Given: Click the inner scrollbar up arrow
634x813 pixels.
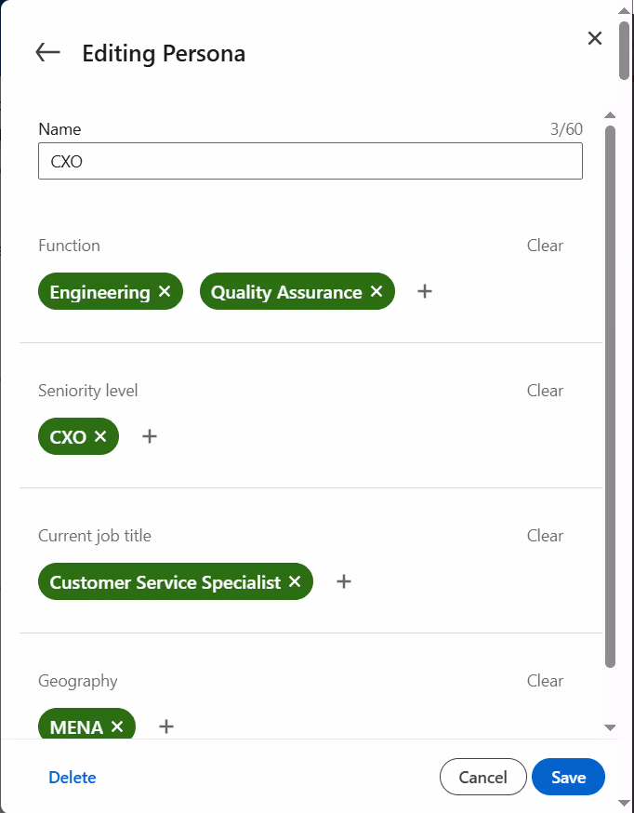Looking at the screenshot, I should [610, 115].
